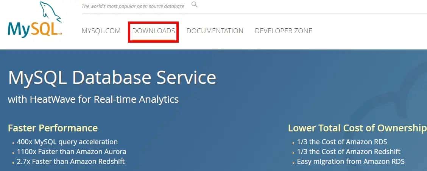Viewport: 427px width, 171px height.
Task: Click the "MySQL Database Service" heading
Action: pos(112,77)
